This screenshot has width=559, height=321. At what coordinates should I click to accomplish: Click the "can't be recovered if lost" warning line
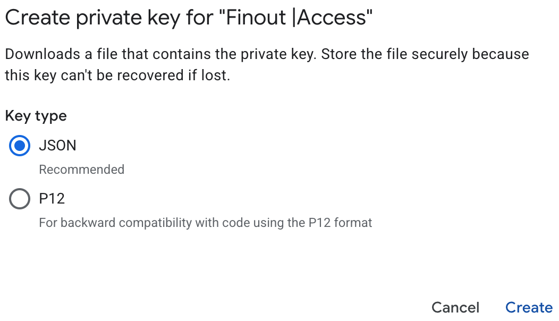[117, 75]
